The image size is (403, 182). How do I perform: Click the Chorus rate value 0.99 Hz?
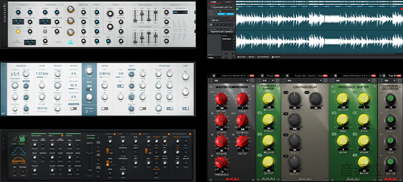[105, 74]
